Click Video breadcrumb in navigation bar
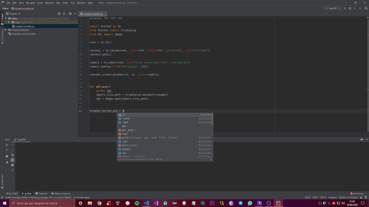The height and width of the screenshot is (207, 369). [5, 8]
